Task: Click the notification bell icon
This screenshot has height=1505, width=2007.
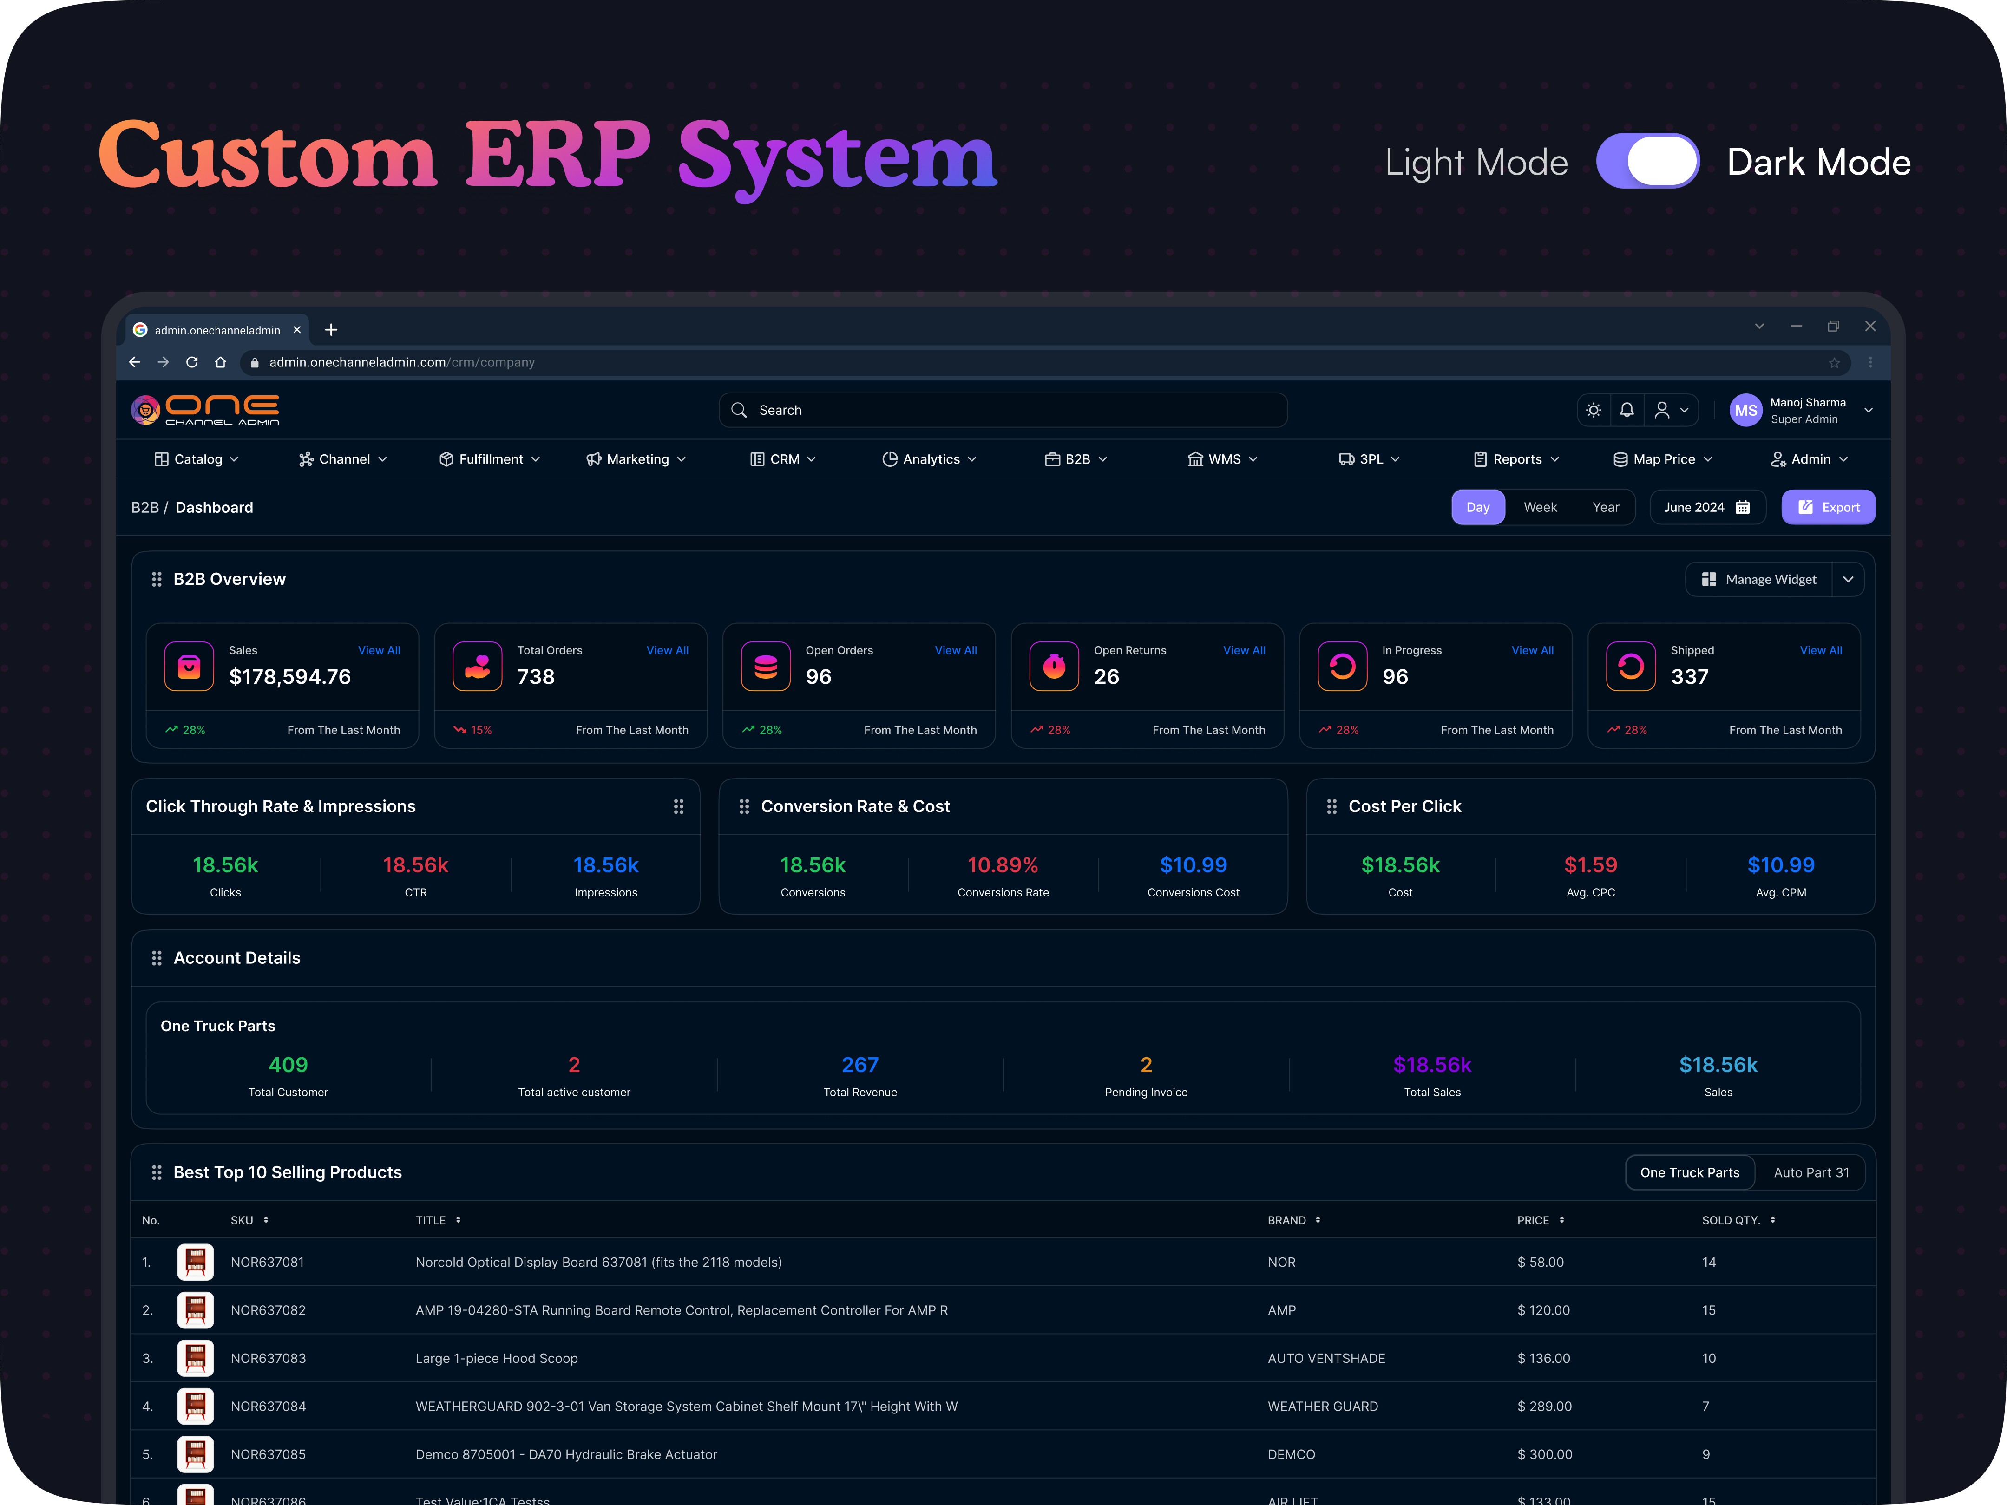Action: 1627,410
